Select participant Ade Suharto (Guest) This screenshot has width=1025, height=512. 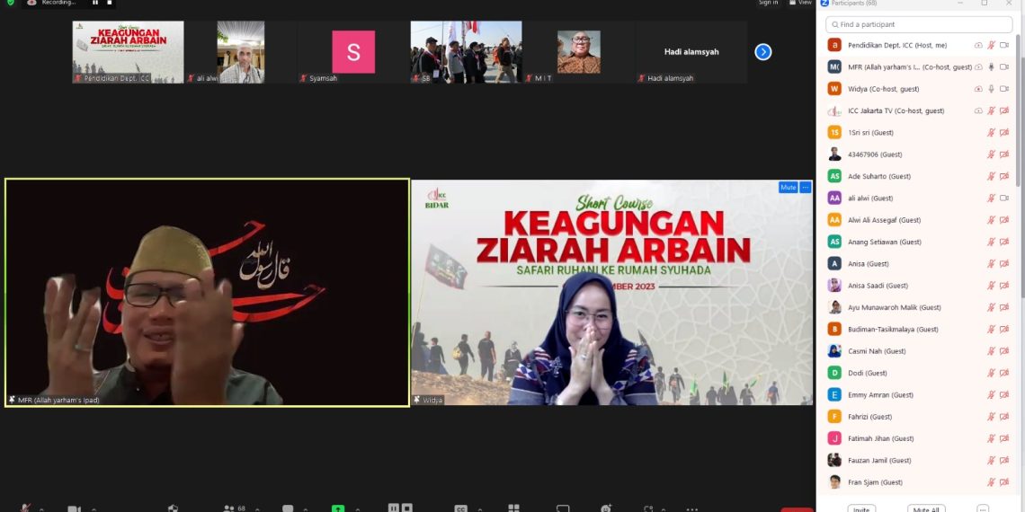coord(918,176)
